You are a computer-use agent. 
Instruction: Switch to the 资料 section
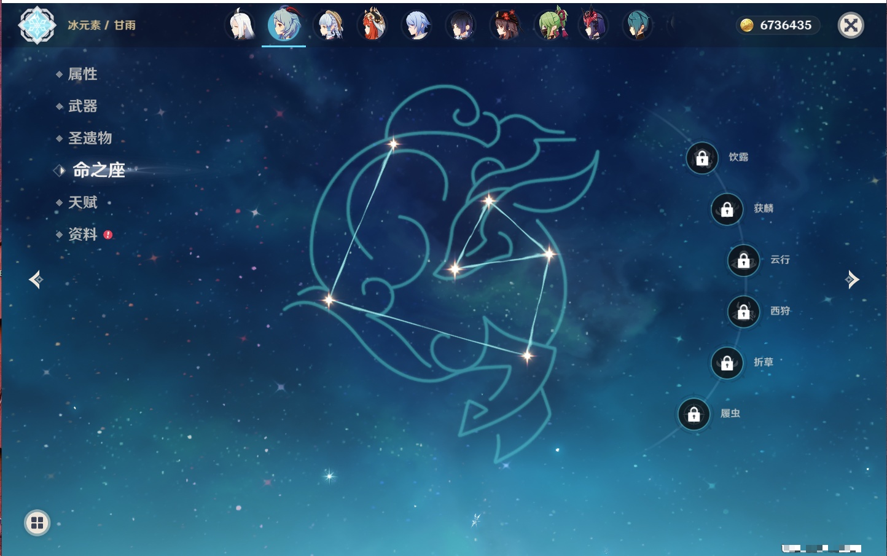(82, 234)
